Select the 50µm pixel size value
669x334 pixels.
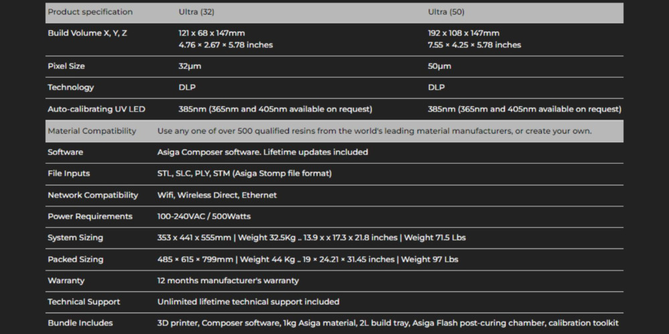(x=439, y=66)
